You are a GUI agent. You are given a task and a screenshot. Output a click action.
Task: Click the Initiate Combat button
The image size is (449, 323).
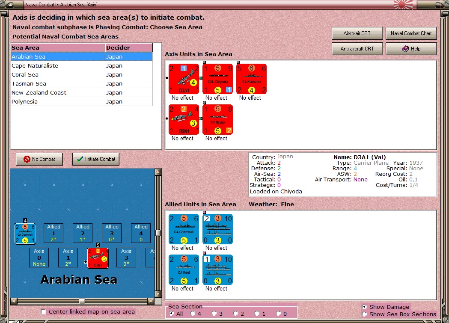point(95,159)
